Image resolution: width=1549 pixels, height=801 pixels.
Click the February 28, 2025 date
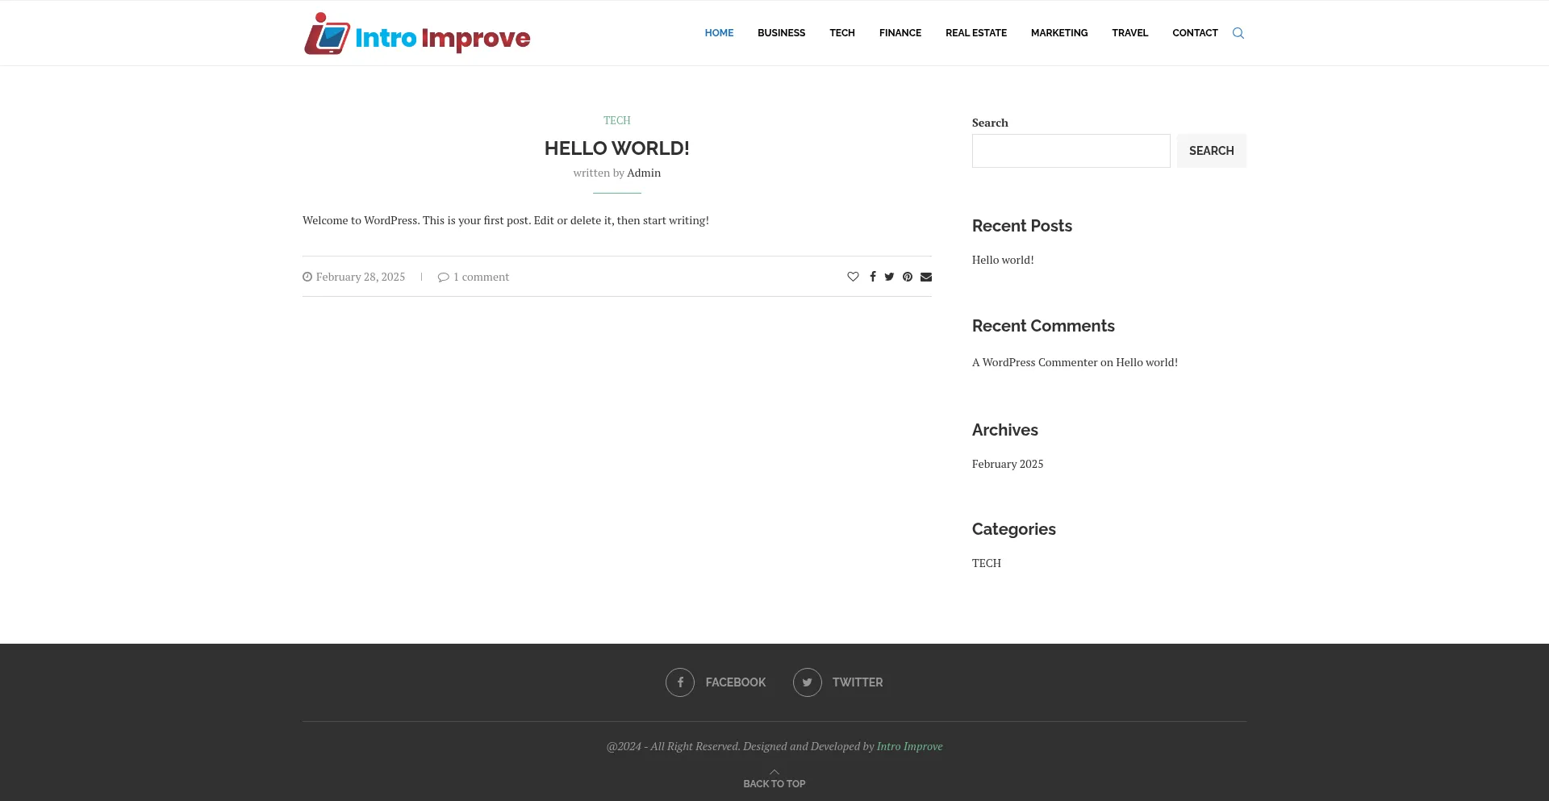(361, 277)
